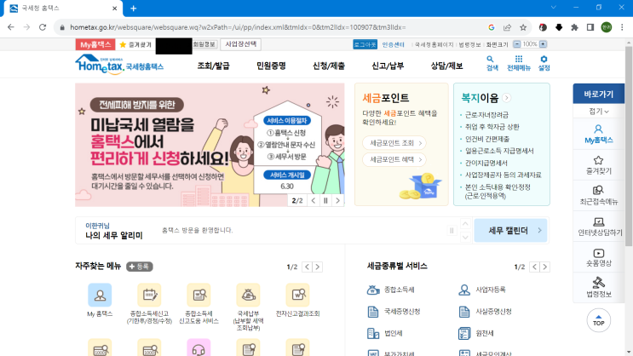This screenshot has height=356, width=633.
Task: Click the Hometax 국세청홈택스 logo
Action: click(x=119, y=65)
